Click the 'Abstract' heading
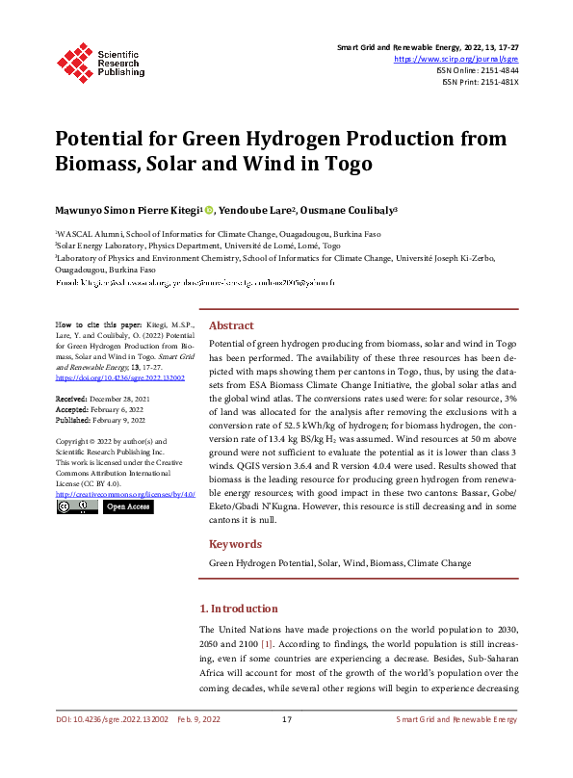Image resolution: width=573 pixels, height=778 pixels. coord(231,325)
